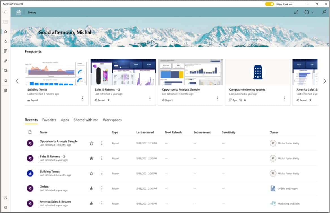Click the Opportunity Analysis Sample row report icon
This screenshot has width=330, height=213.
point(30,143)
